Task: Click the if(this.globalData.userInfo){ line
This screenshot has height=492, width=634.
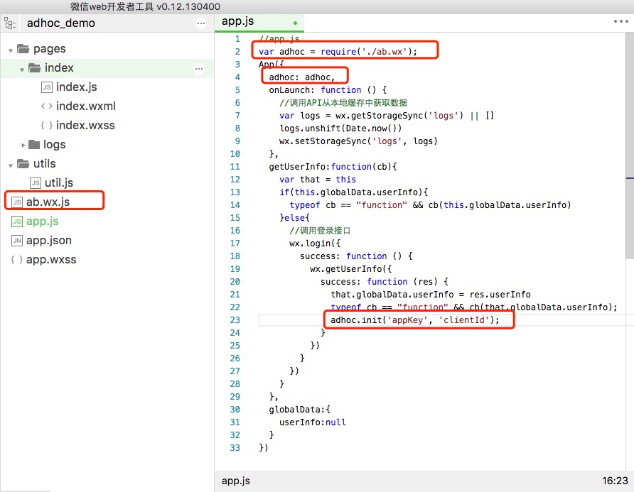Action: tap(353, 192)
